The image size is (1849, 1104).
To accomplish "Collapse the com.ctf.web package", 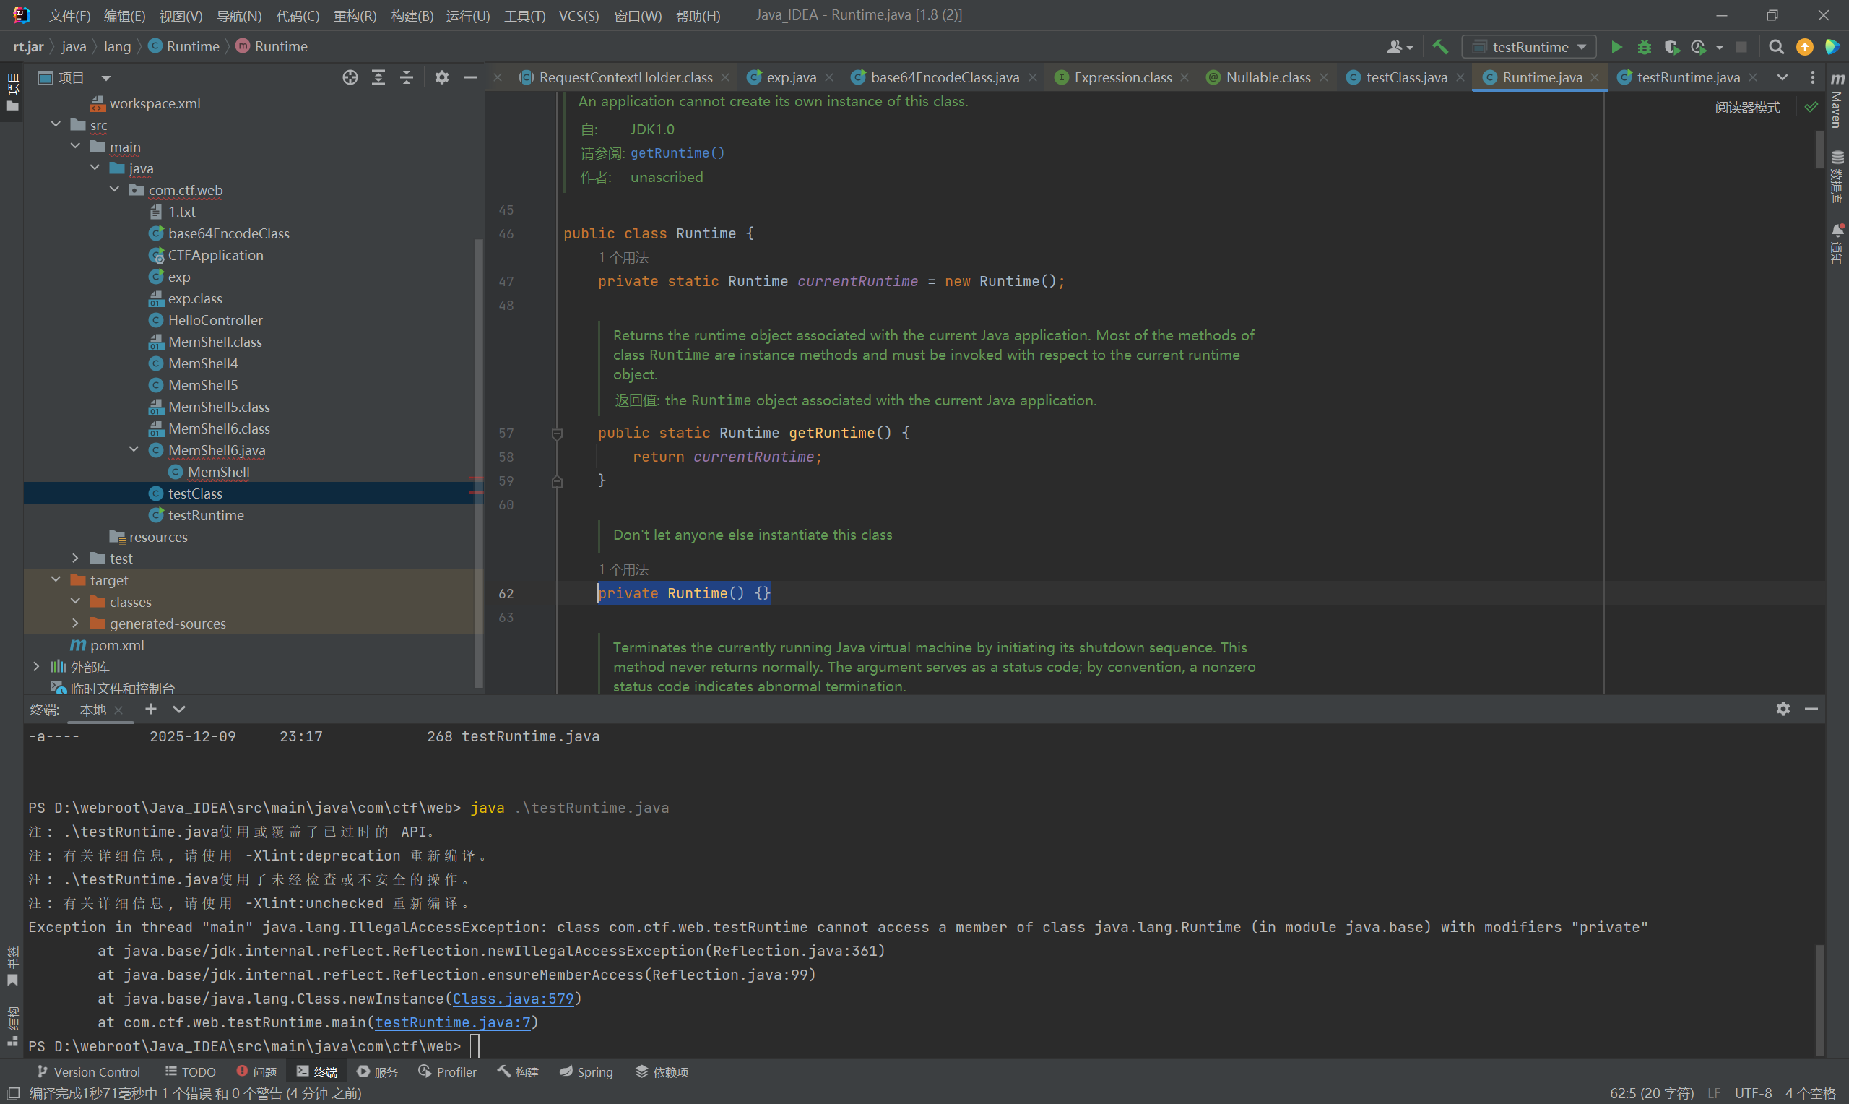I will click(115, 190).
